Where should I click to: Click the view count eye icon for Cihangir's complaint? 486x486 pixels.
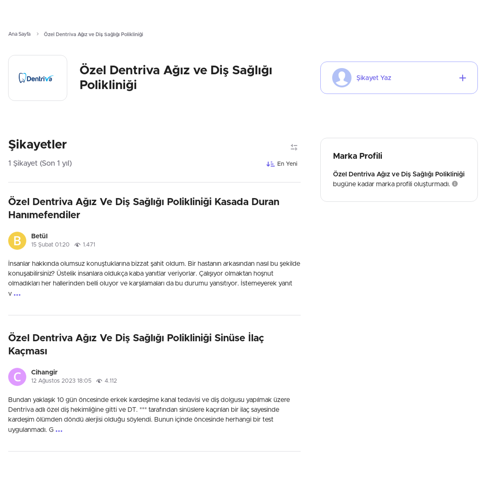click(99, 381)
